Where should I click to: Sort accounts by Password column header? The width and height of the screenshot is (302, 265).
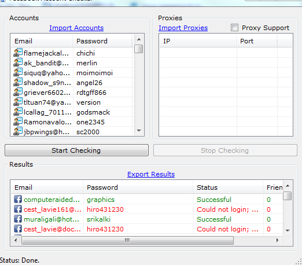(x=102, y=41)
